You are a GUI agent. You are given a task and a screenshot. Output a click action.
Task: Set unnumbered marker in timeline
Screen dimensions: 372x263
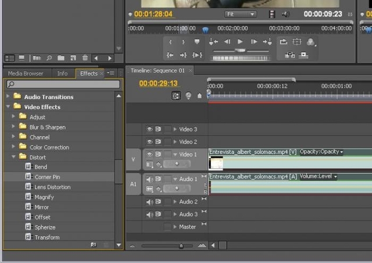click(x=199, y=96)
